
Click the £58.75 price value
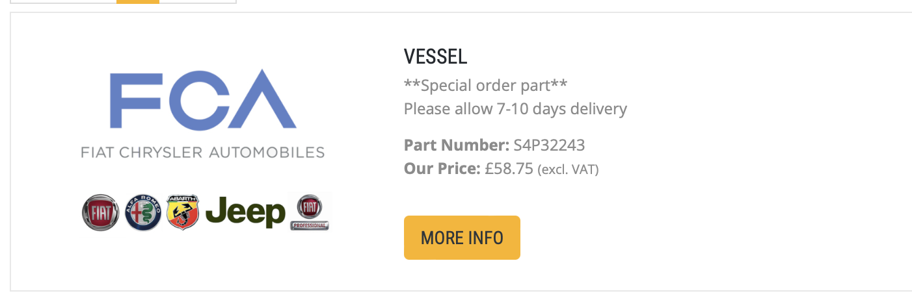click(x=509, y=169)
